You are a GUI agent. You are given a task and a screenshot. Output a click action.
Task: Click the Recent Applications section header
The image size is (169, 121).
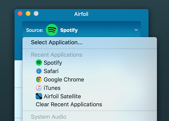tap(57, 55)
